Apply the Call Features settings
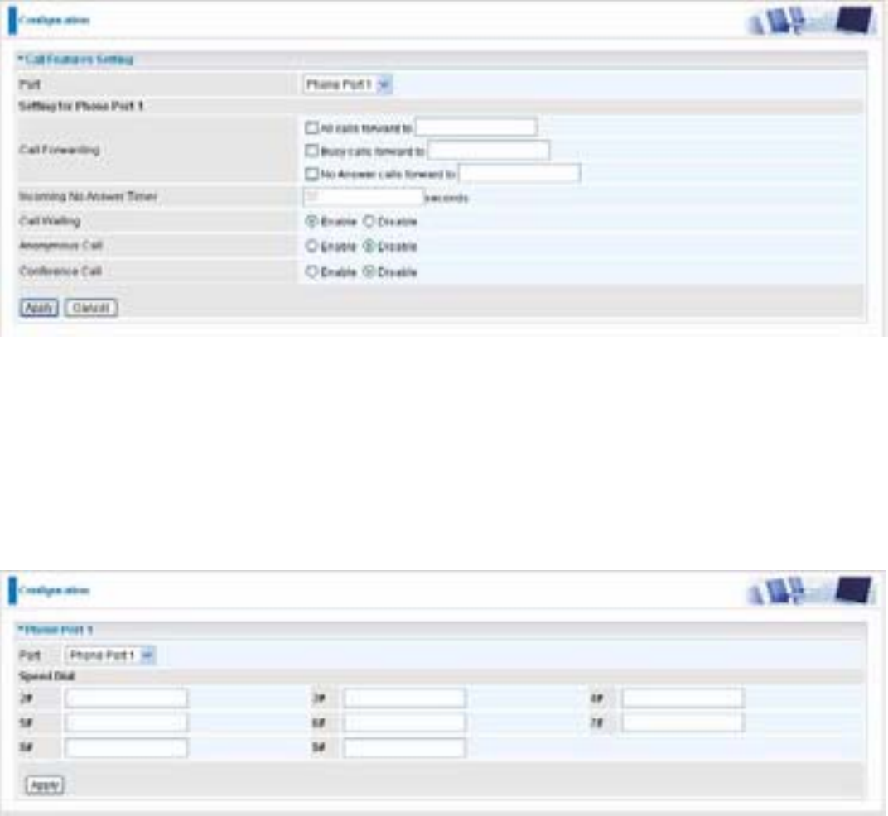888x816 pixels. (x=39, y=308)
